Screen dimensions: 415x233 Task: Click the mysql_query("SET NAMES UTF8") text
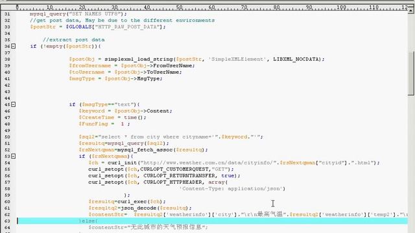[x=78, y=14]
